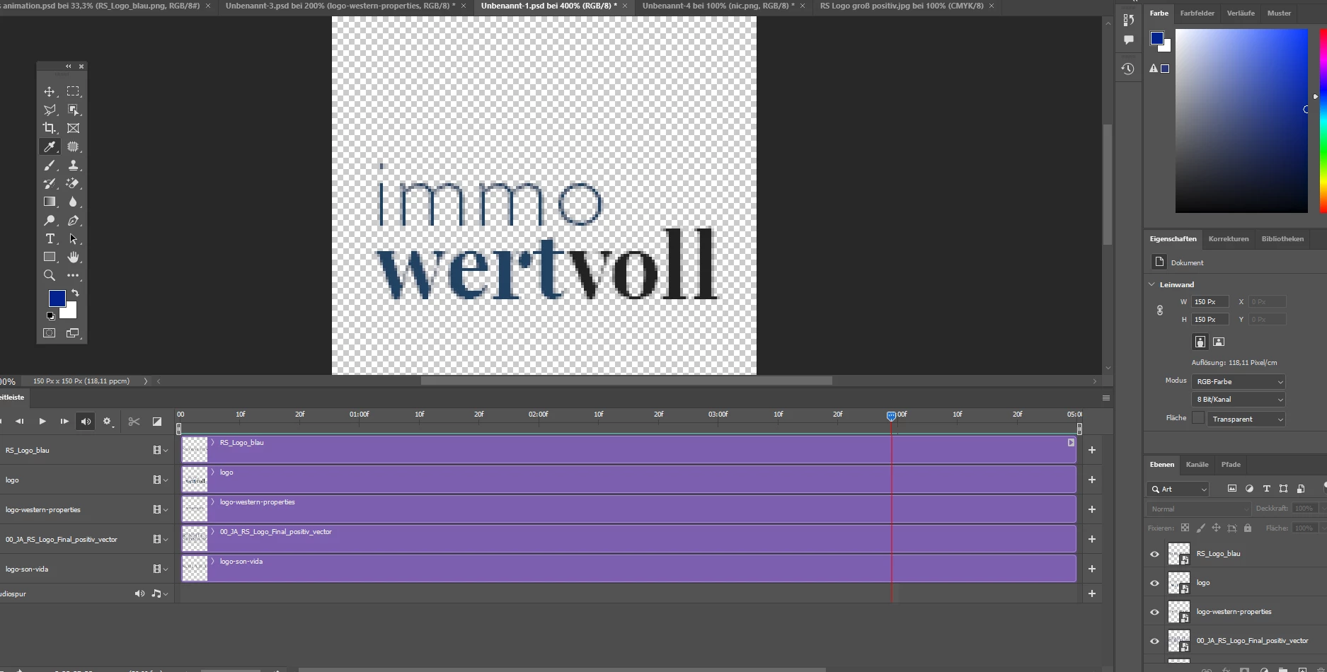Play the timeline animation
The height and width of the screenshot is (672, 1327).
[42, 422]
